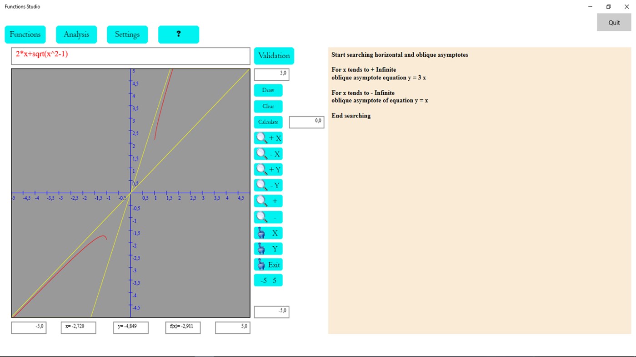The height and width of the screenshot is (357, 636).
Task: Click the x coordinate display field
Action: point(78,327)
